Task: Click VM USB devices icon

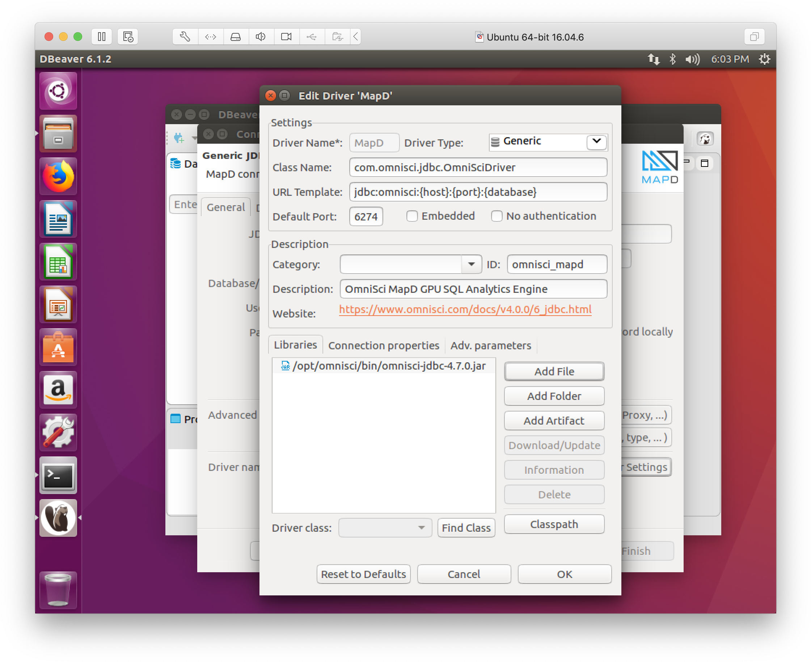Action: click(x=312, y=37)
